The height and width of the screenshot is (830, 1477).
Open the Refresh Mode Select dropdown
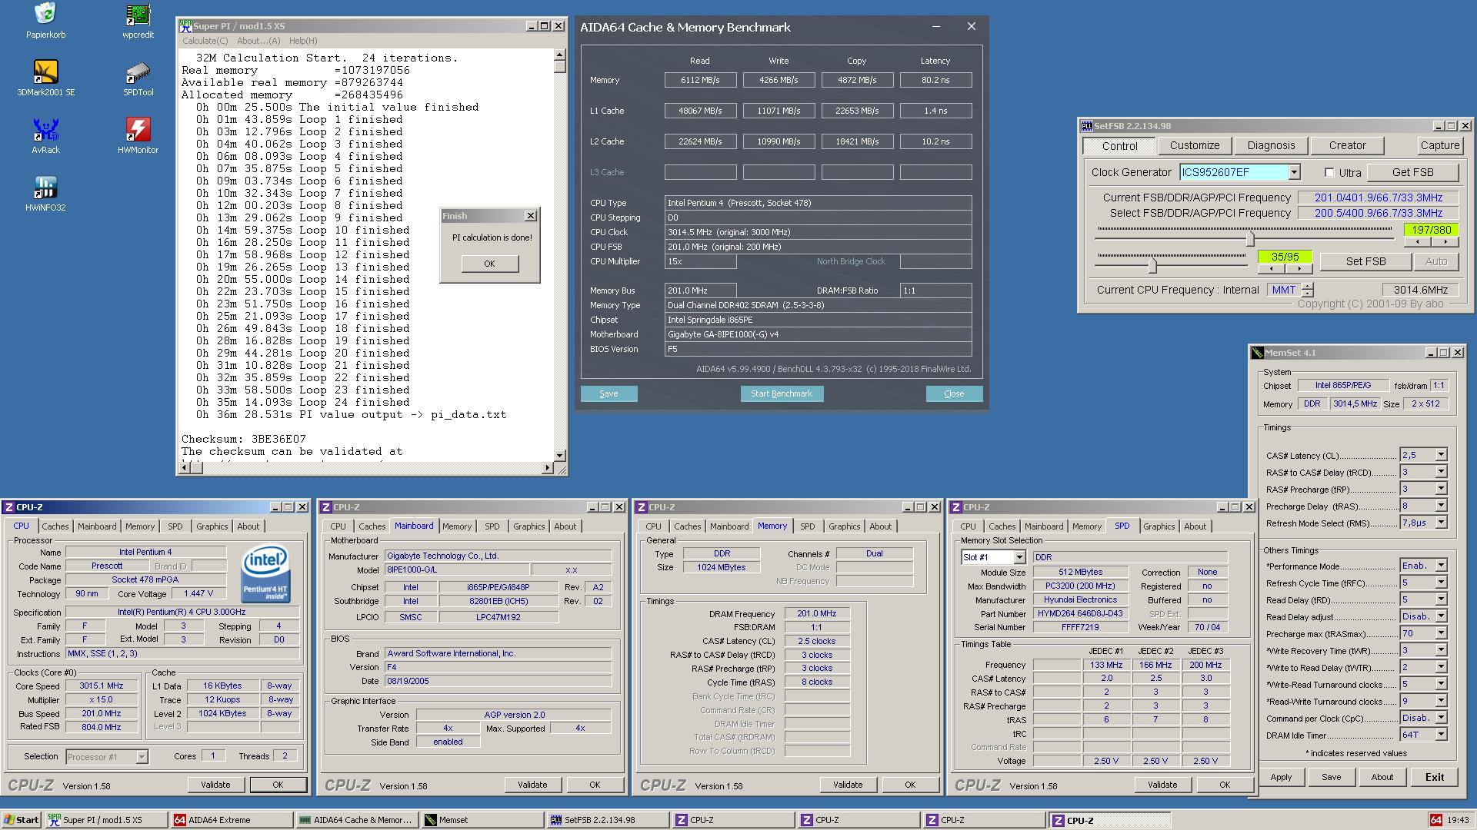(x=1441, y=523)
